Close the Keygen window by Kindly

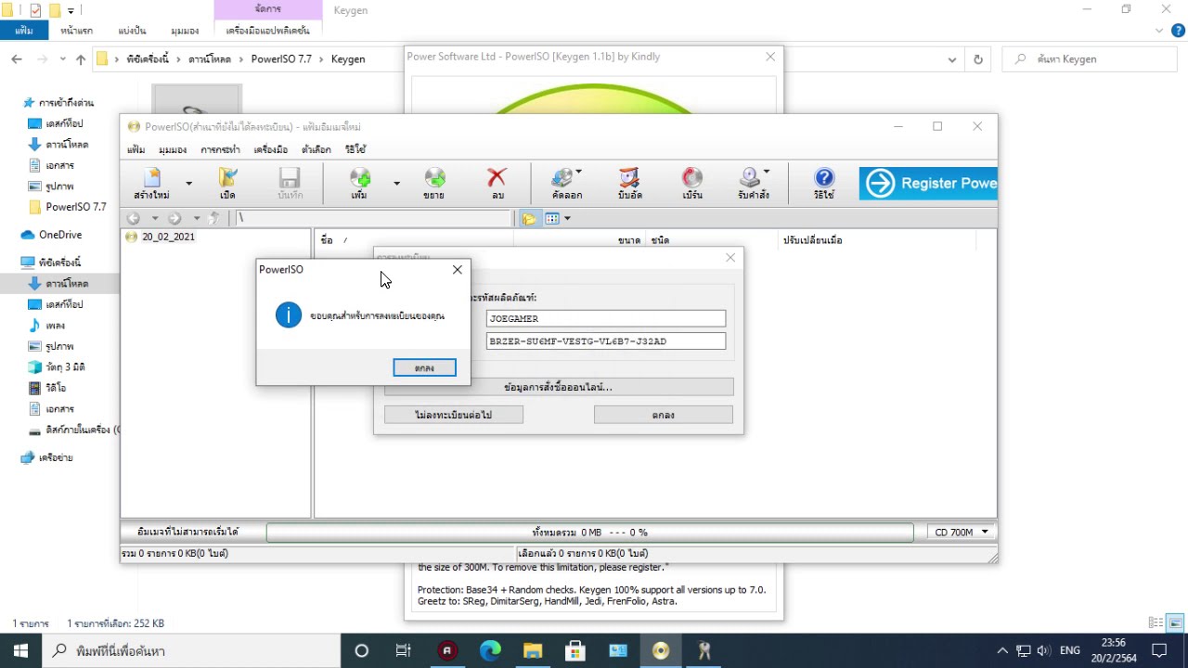(770, 57)
